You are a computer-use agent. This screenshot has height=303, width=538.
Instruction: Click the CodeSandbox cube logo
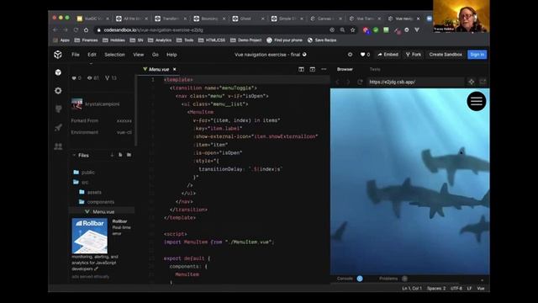point(58,55)
